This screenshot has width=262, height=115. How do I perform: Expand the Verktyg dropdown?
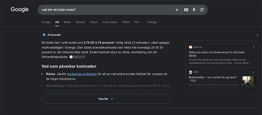tap(153, 22)
